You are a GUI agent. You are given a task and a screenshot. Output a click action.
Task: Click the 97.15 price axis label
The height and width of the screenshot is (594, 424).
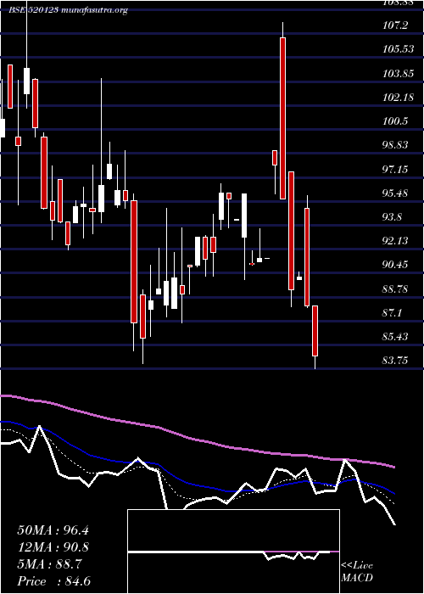point(395,170)
